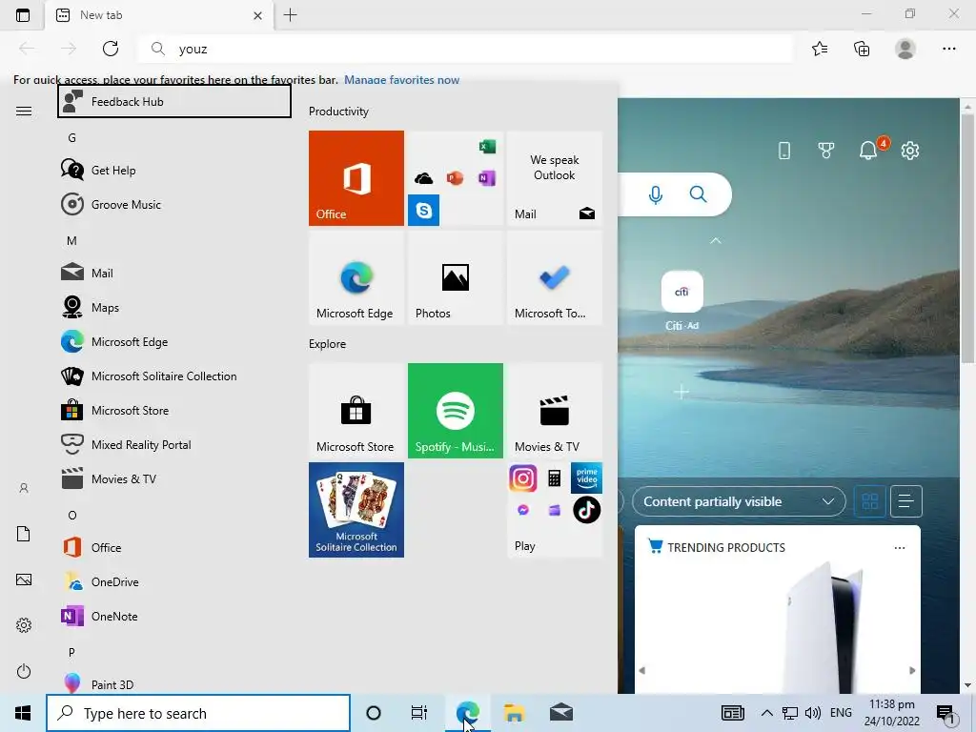Image resolution: width=976 pixels, height=732 pixels.
Task: Jump to letter M section header
Action: 72,241
